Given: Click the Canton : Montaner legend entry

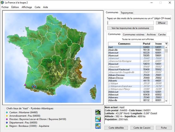Looking at the screenshot, I should point(24,113).
